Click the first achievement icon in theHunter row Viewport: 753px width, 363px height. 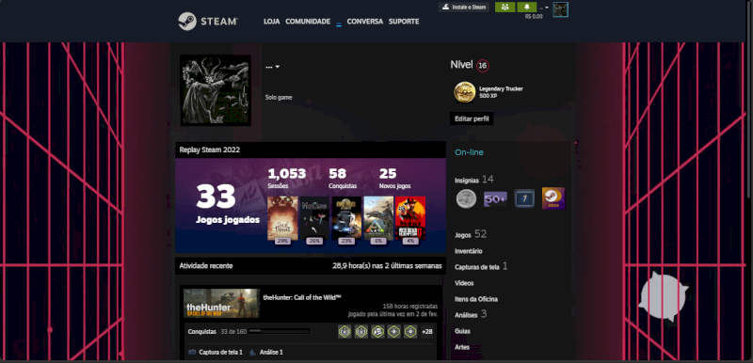point(344,331)
